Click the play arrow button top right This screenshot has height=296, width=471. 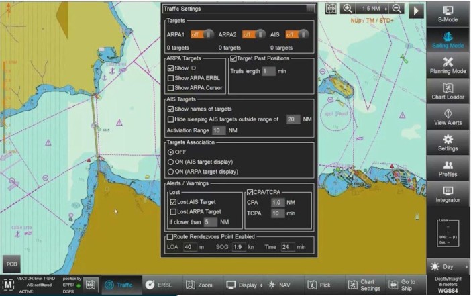pos(416,11)
